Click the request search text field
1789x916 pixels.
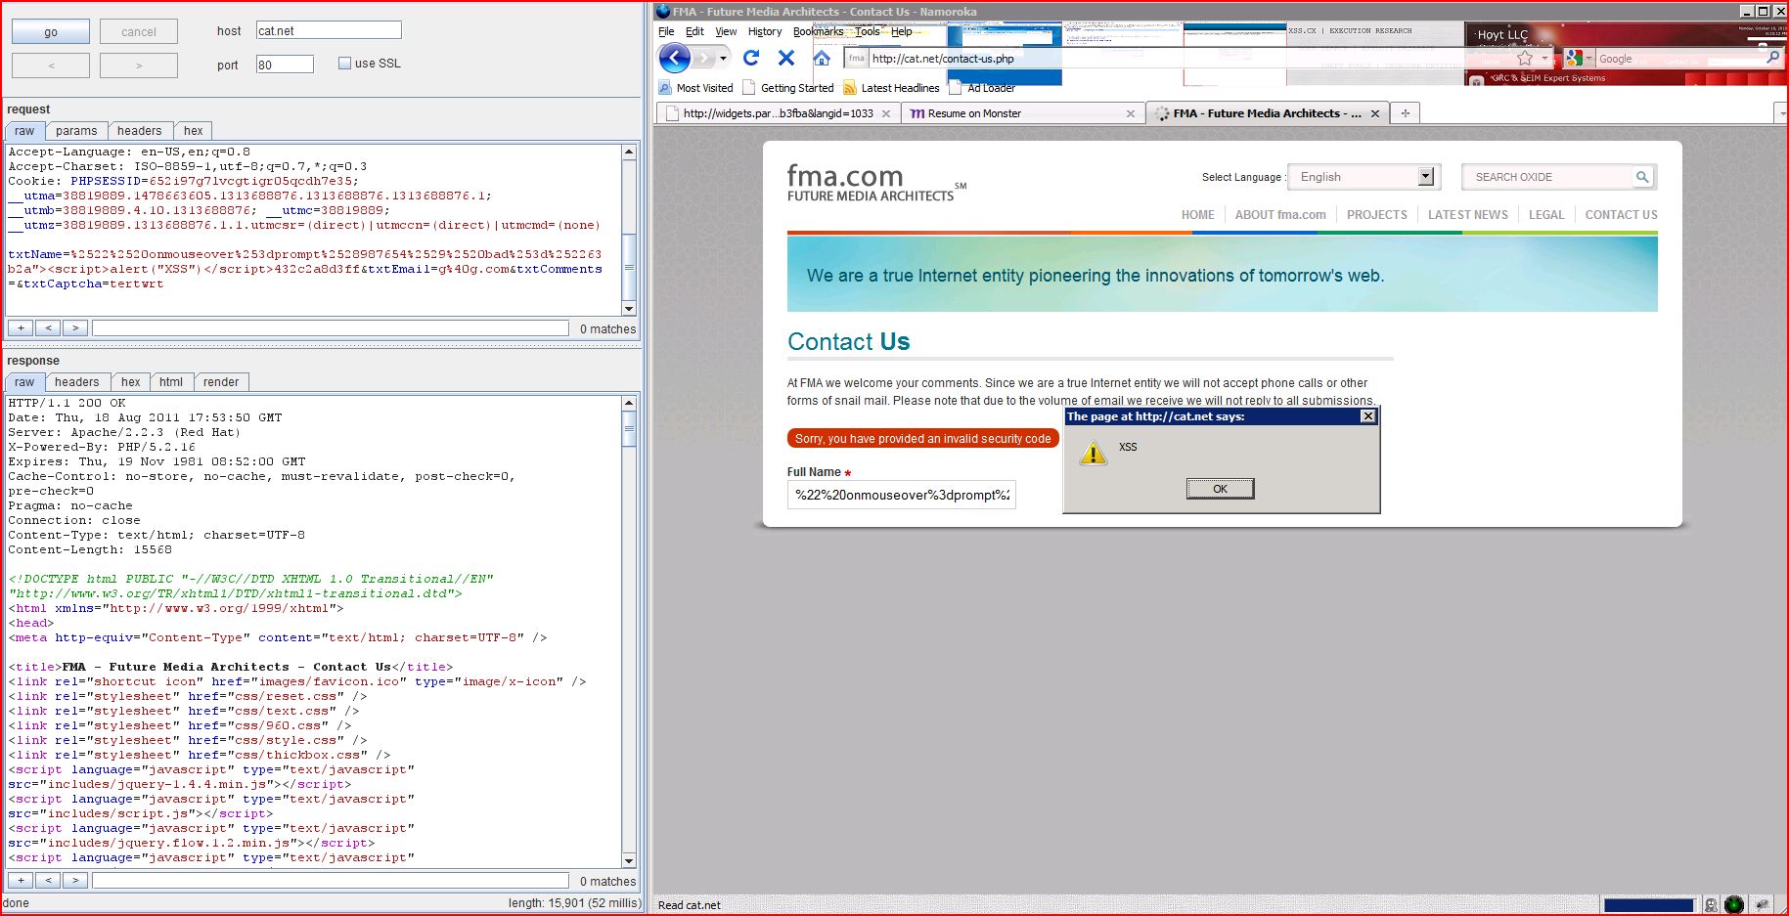[x=331, y=328]
